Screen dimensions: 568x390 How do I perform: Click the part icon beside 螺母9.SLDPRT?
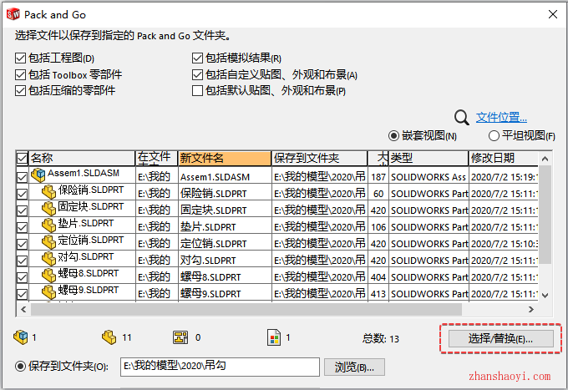point(48,291)
